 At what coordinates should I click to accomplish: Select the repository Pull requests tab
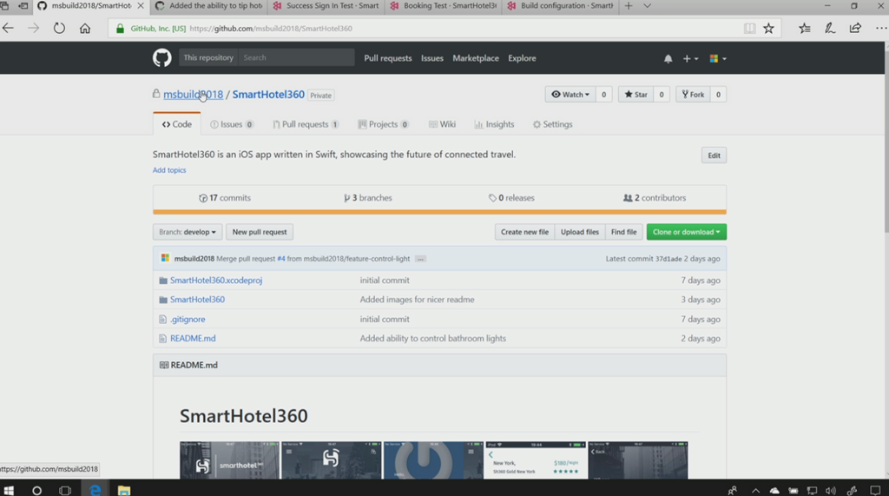306,124
